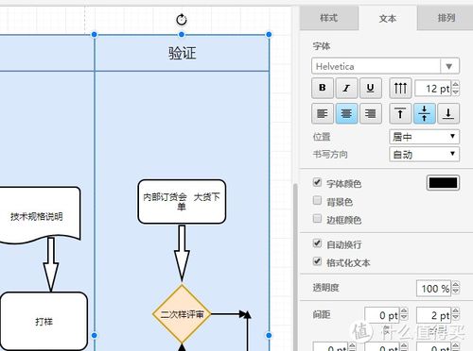Select the block arrow below 内部订货会 box
Image resolution: width=473 pixels, height=351 pixels.
182,253
